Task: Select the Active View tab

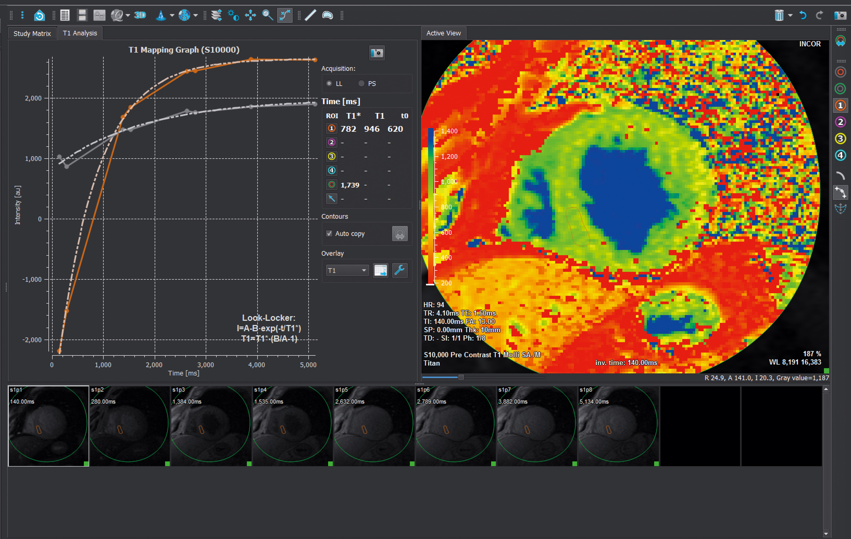Action: coord(443,33)
